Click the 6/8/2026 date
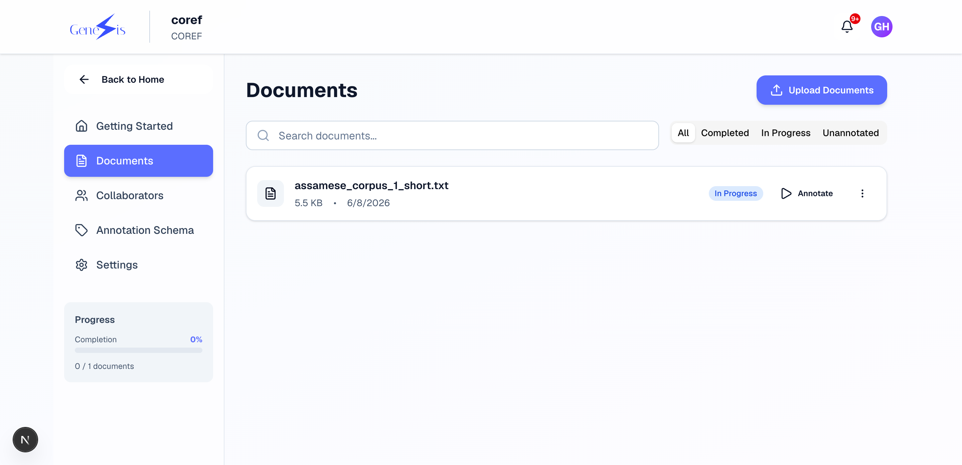Viewport: 962px width, 465px height. tap(368, 203)
